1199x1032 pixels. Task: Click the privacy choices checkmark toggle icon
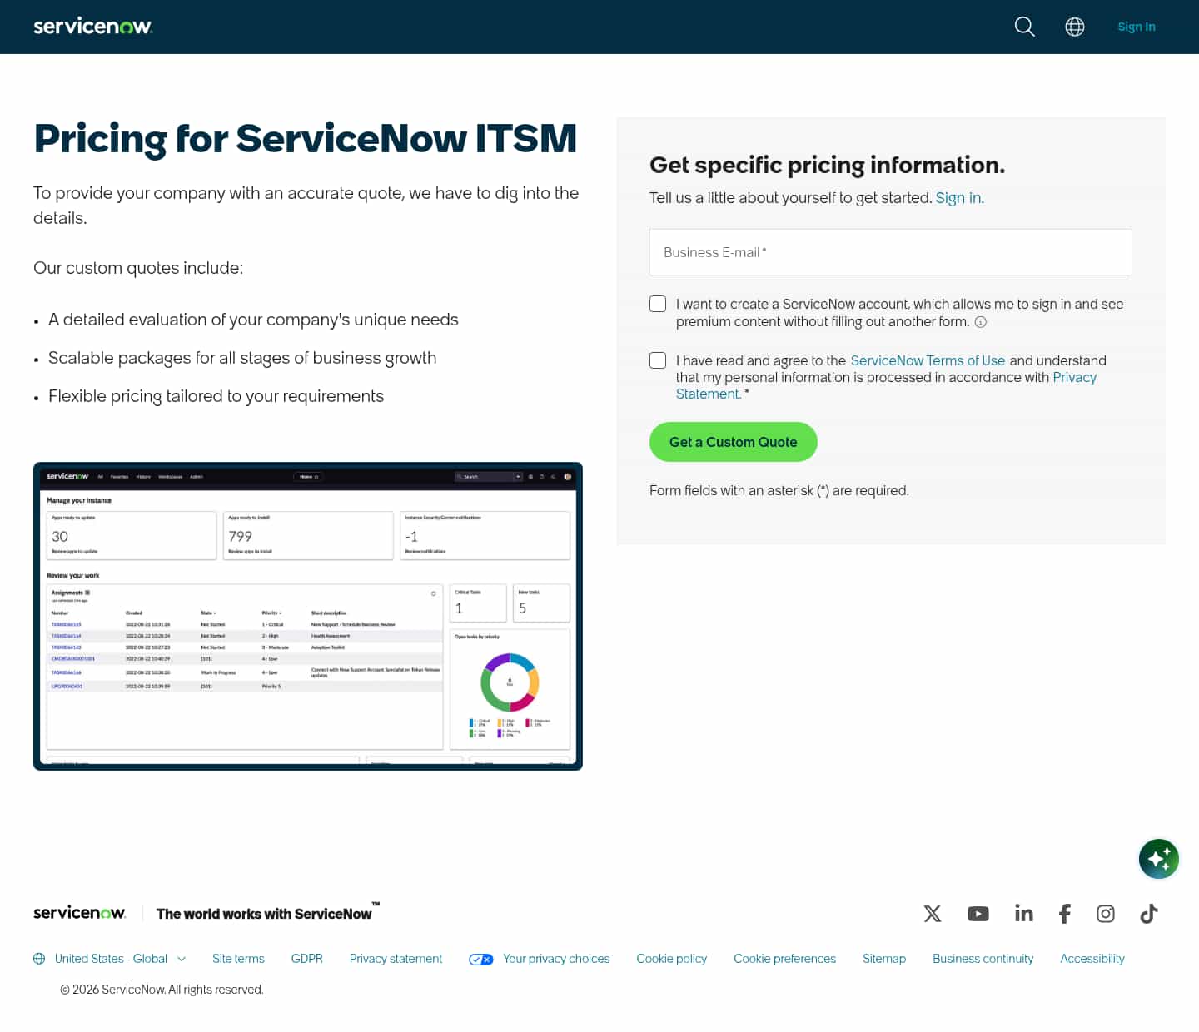481,960
